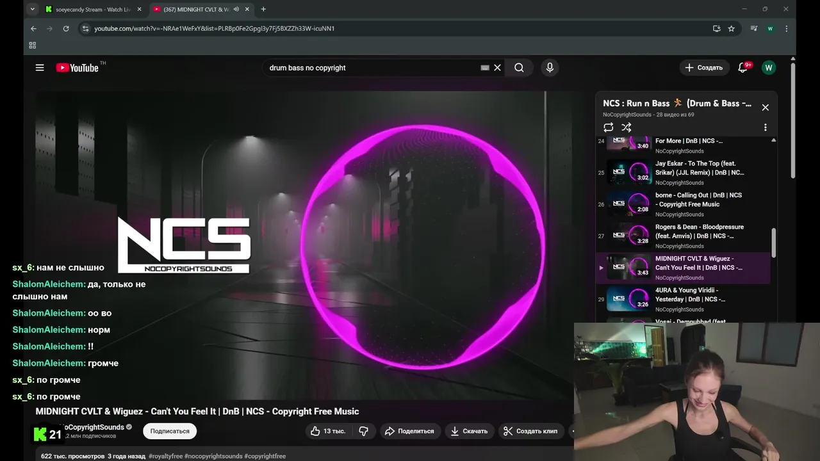Open site information icon in address bar
820x461 pixels.
tap(85, 28)
